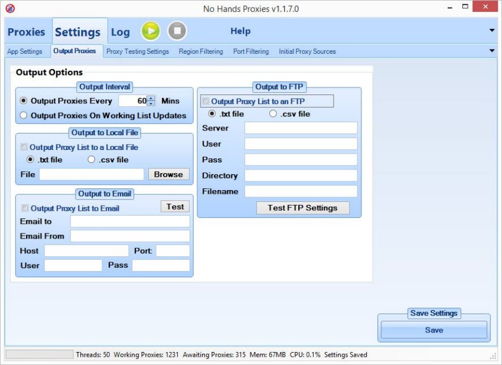Click the FTP Filename field

(301, 191)
